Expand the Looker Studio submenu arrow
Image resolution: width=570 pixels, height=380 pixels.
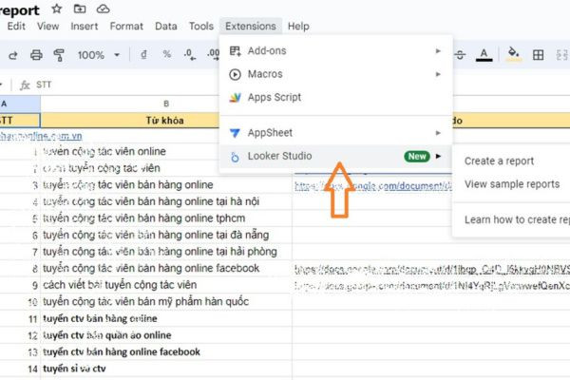[x=438, y=157]
